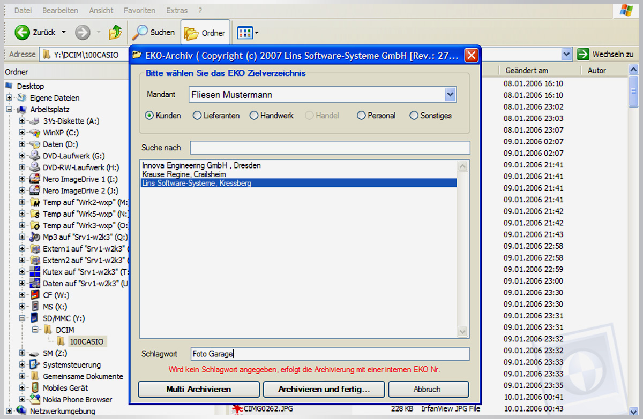Select the Nero ImageDrive 2 (J:) icon
Image resolution: width=643 pixels, height=419 pixels.
(x=35, y=191)
